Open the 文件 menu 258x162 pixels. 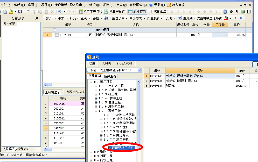click(6, 5)
